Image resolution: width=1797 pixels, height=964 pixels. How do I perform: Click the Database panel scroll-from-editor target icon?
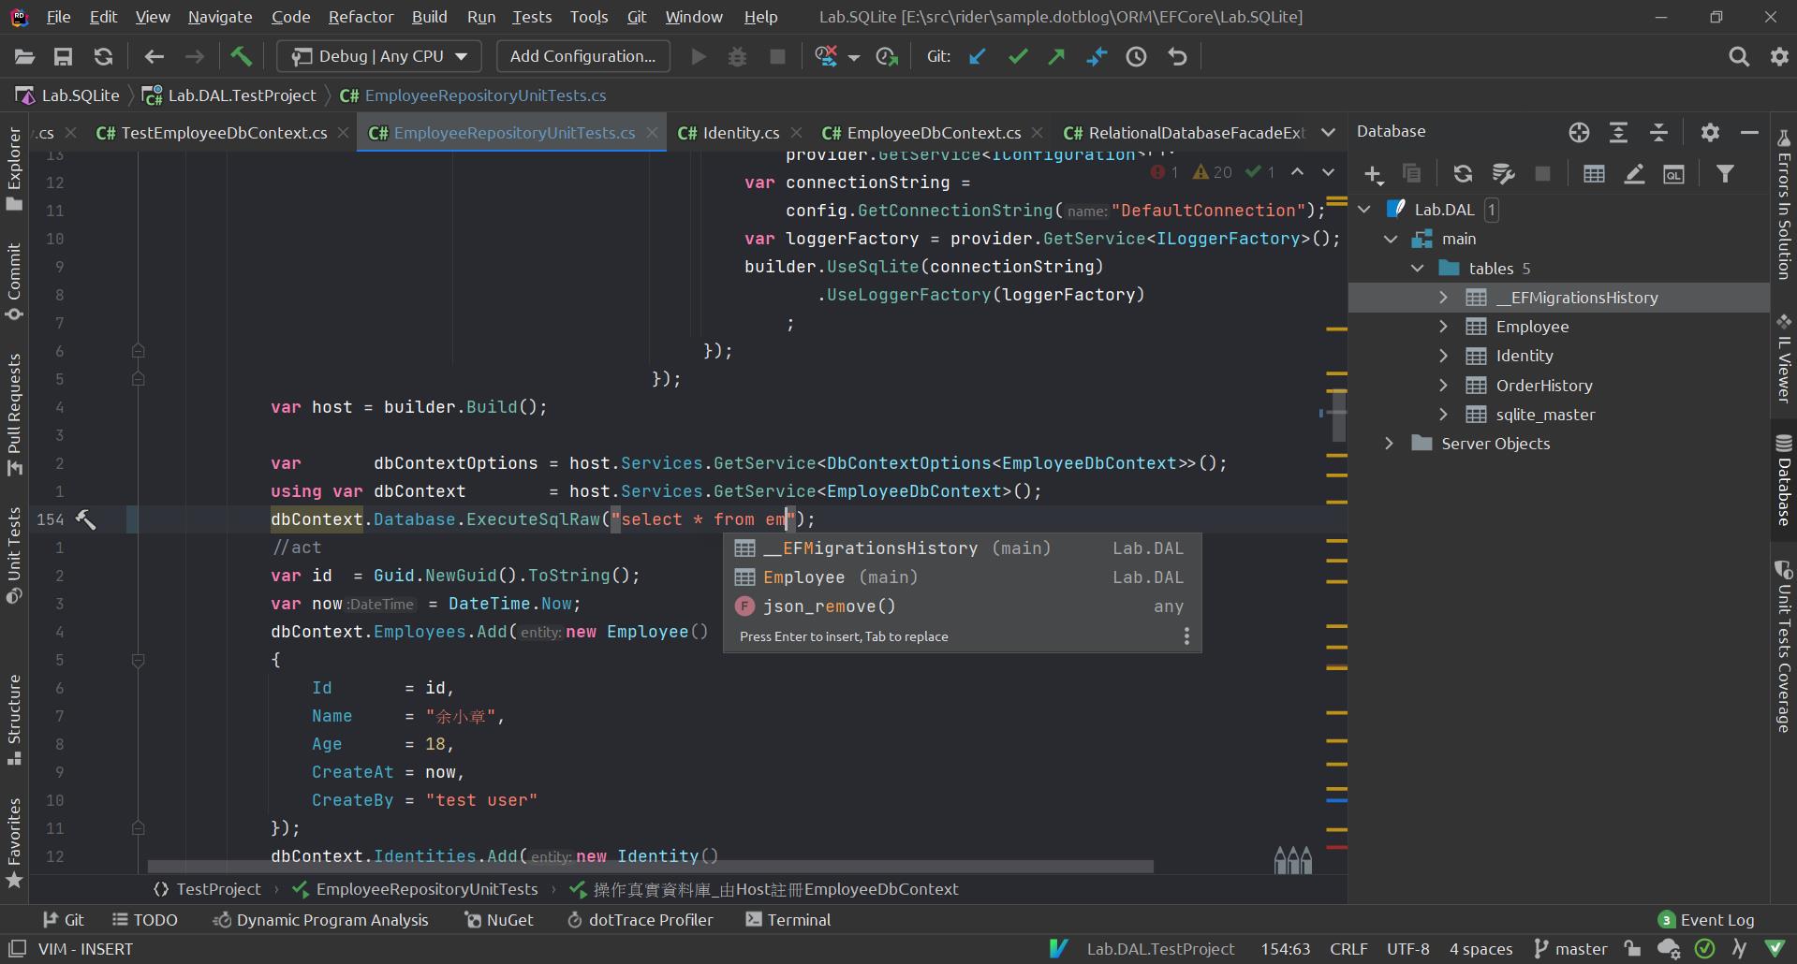pyautogui.click(x=1579, y=133)
